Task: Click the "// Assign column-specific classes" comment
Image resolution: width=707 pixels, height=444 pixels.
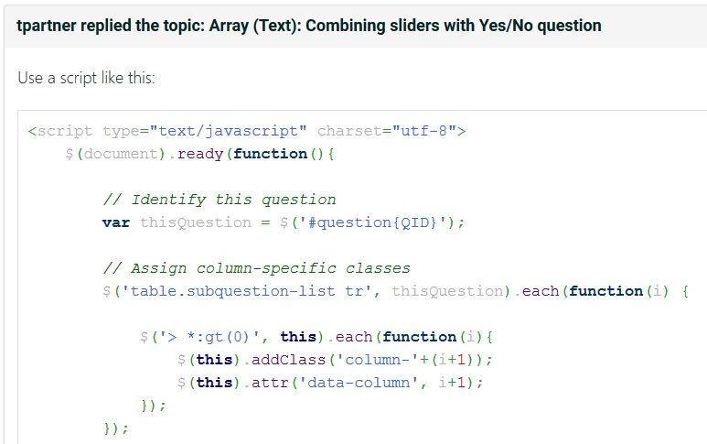Action: [256, 268]
